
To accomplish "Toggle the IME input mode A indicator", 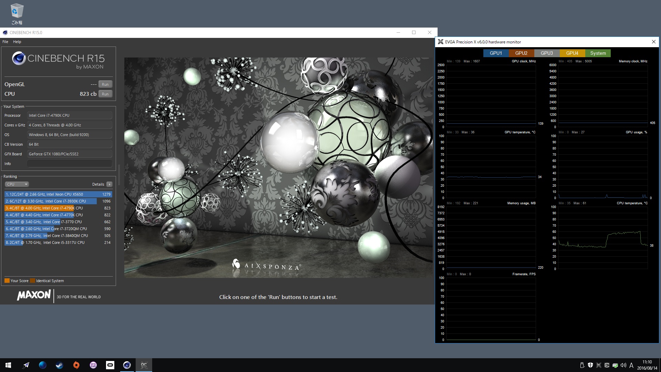I will [x=631, y=365].
